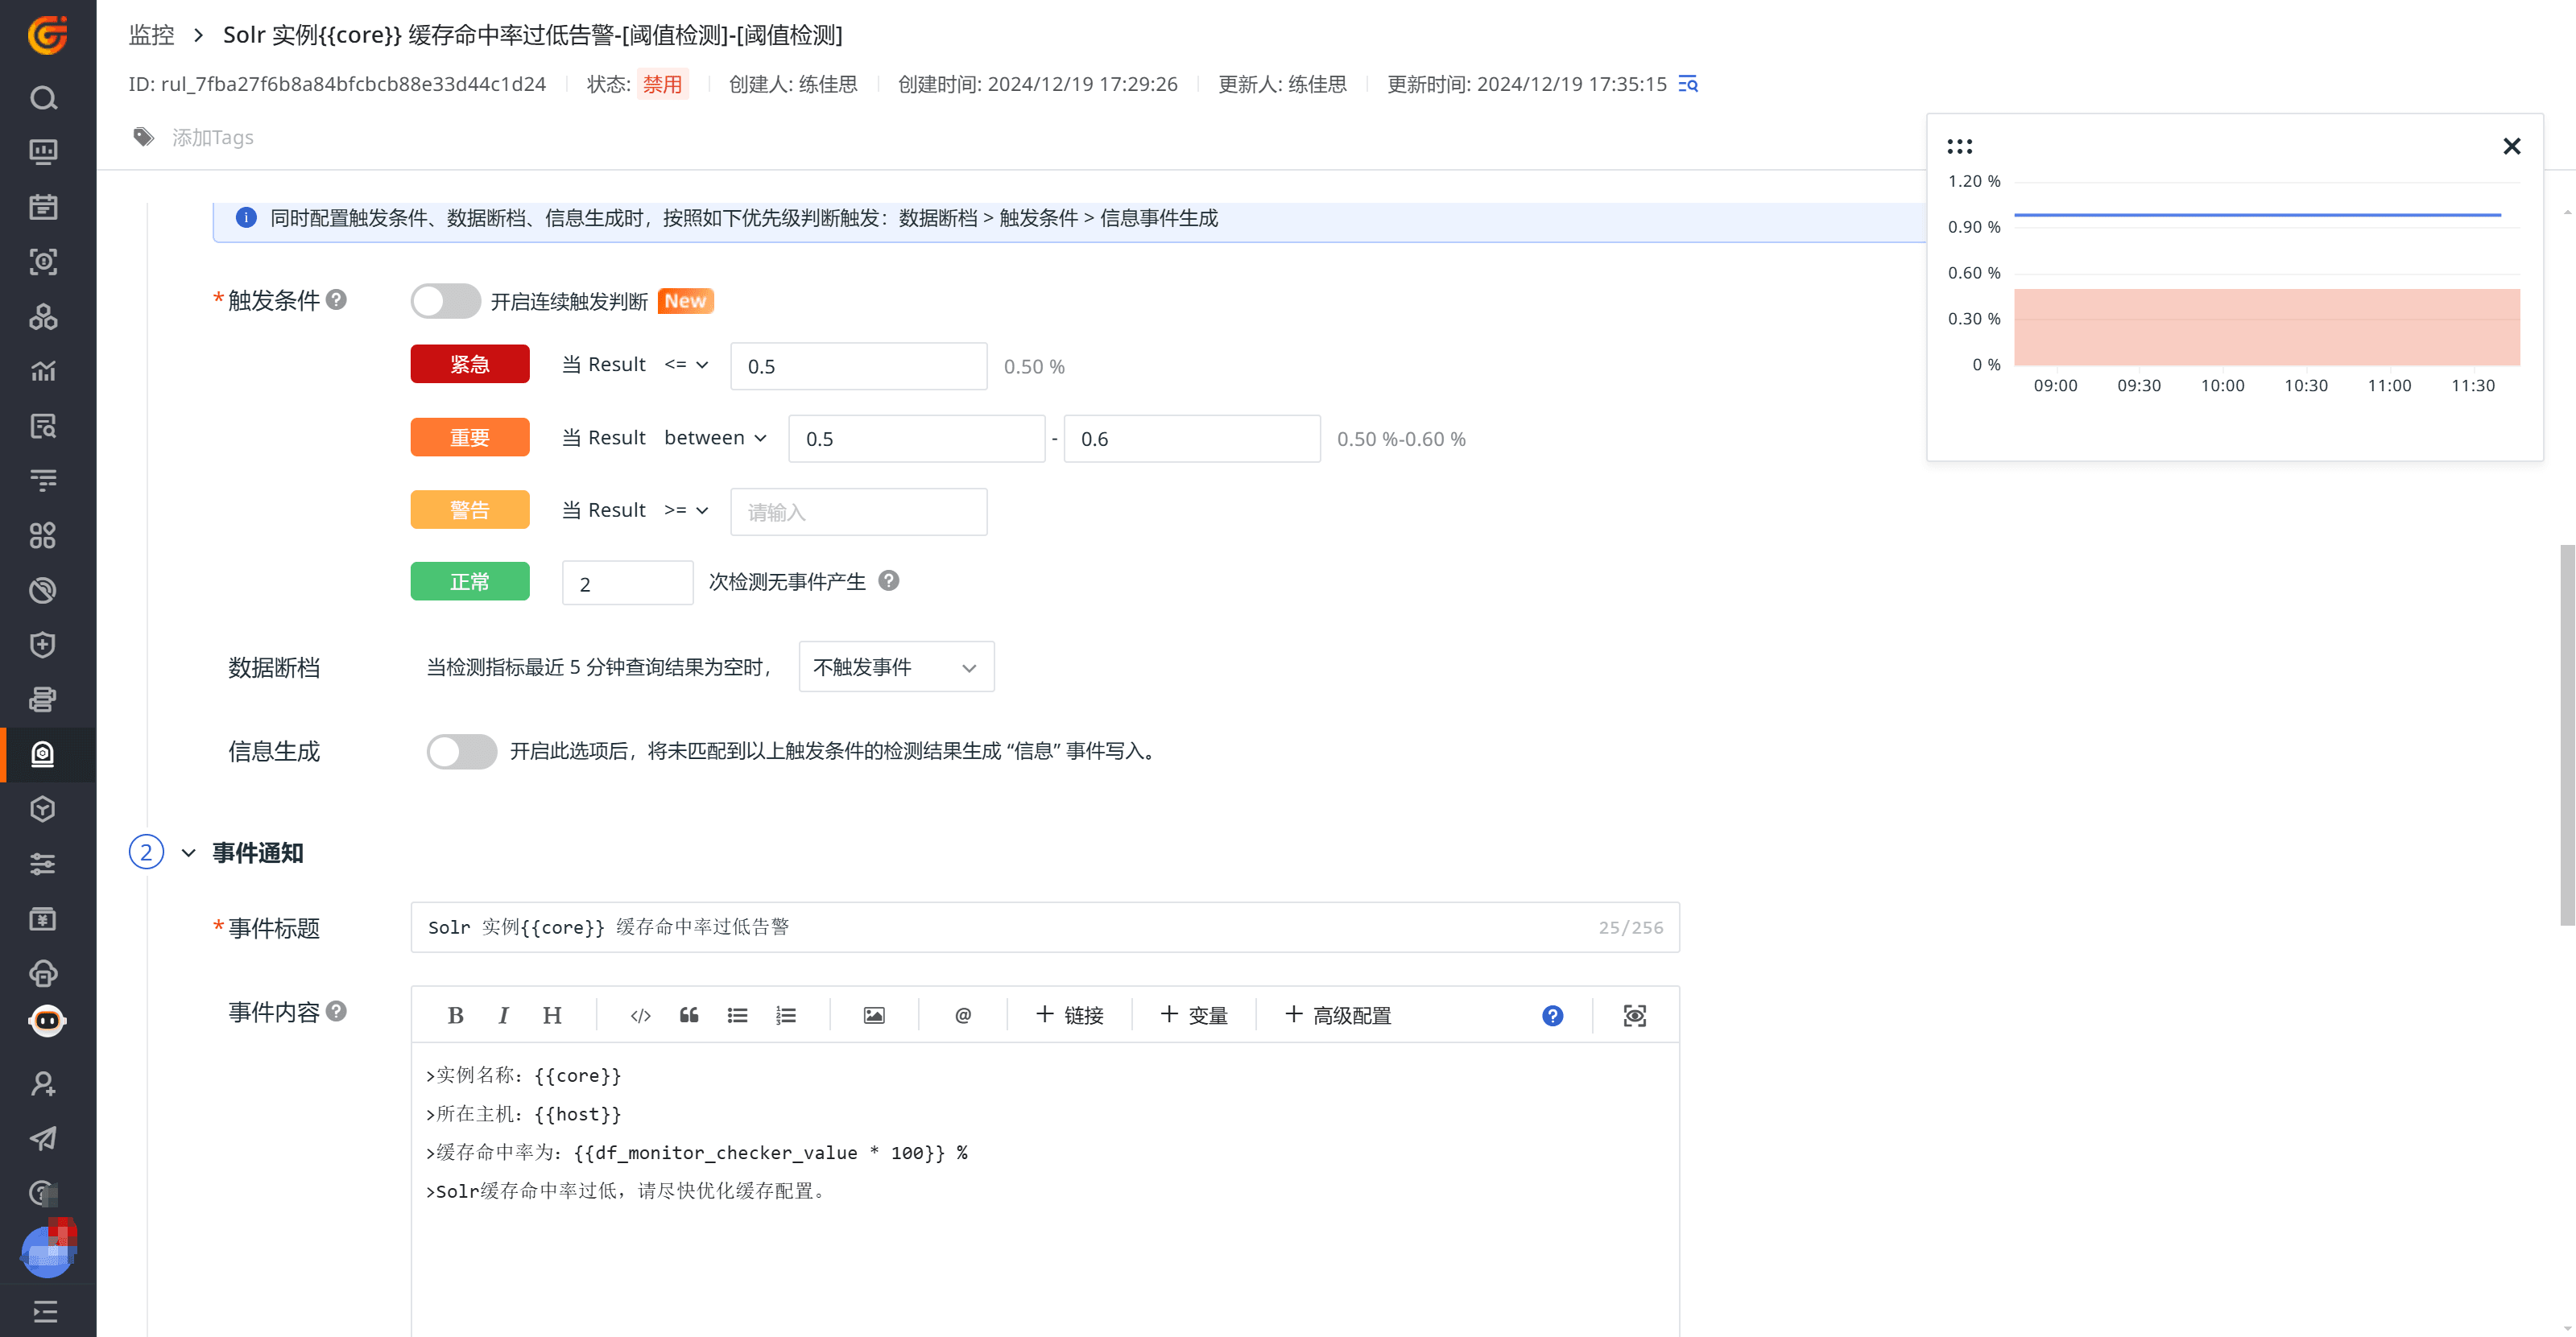Click the 正常 detection count input showing 2
2576x1337 pixels.
[x=627, y=583]
